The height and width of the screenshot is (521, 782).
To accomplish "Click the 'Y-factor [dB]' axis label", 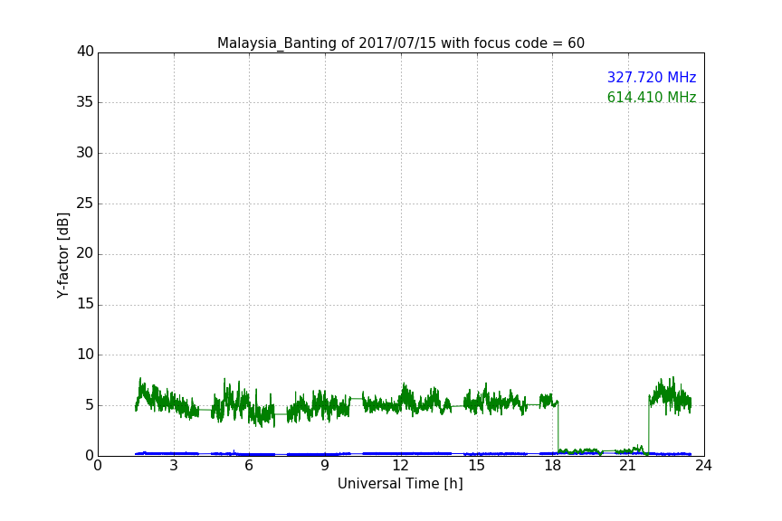I will [x=62, y=255].
